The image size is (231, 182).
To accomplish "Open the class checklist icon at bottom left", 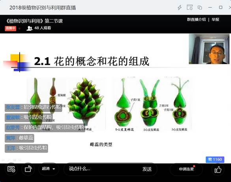I will pyautogui.click(x=11, y=169).
